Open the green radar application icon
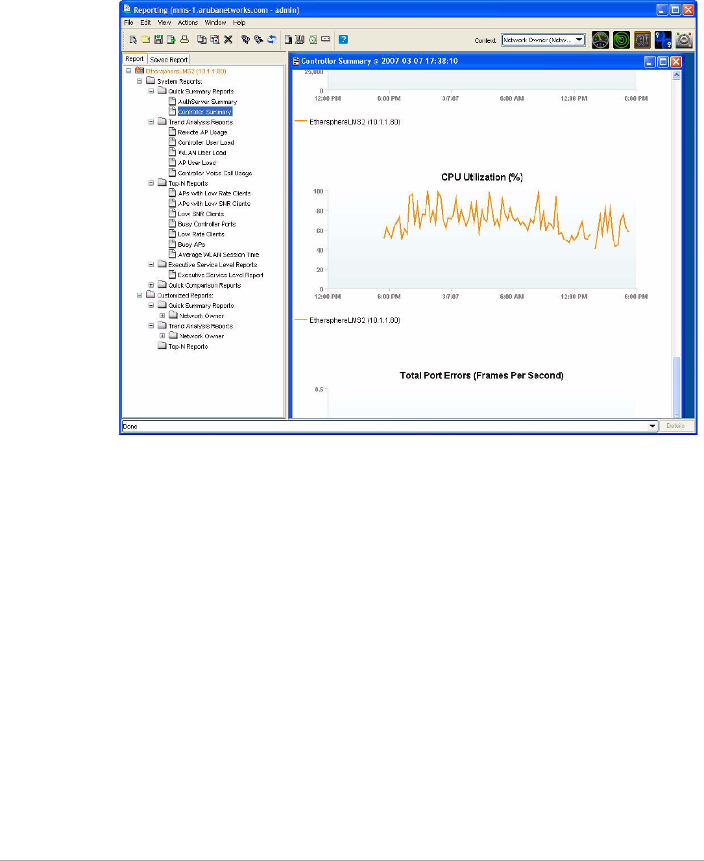 pos(622,40)
